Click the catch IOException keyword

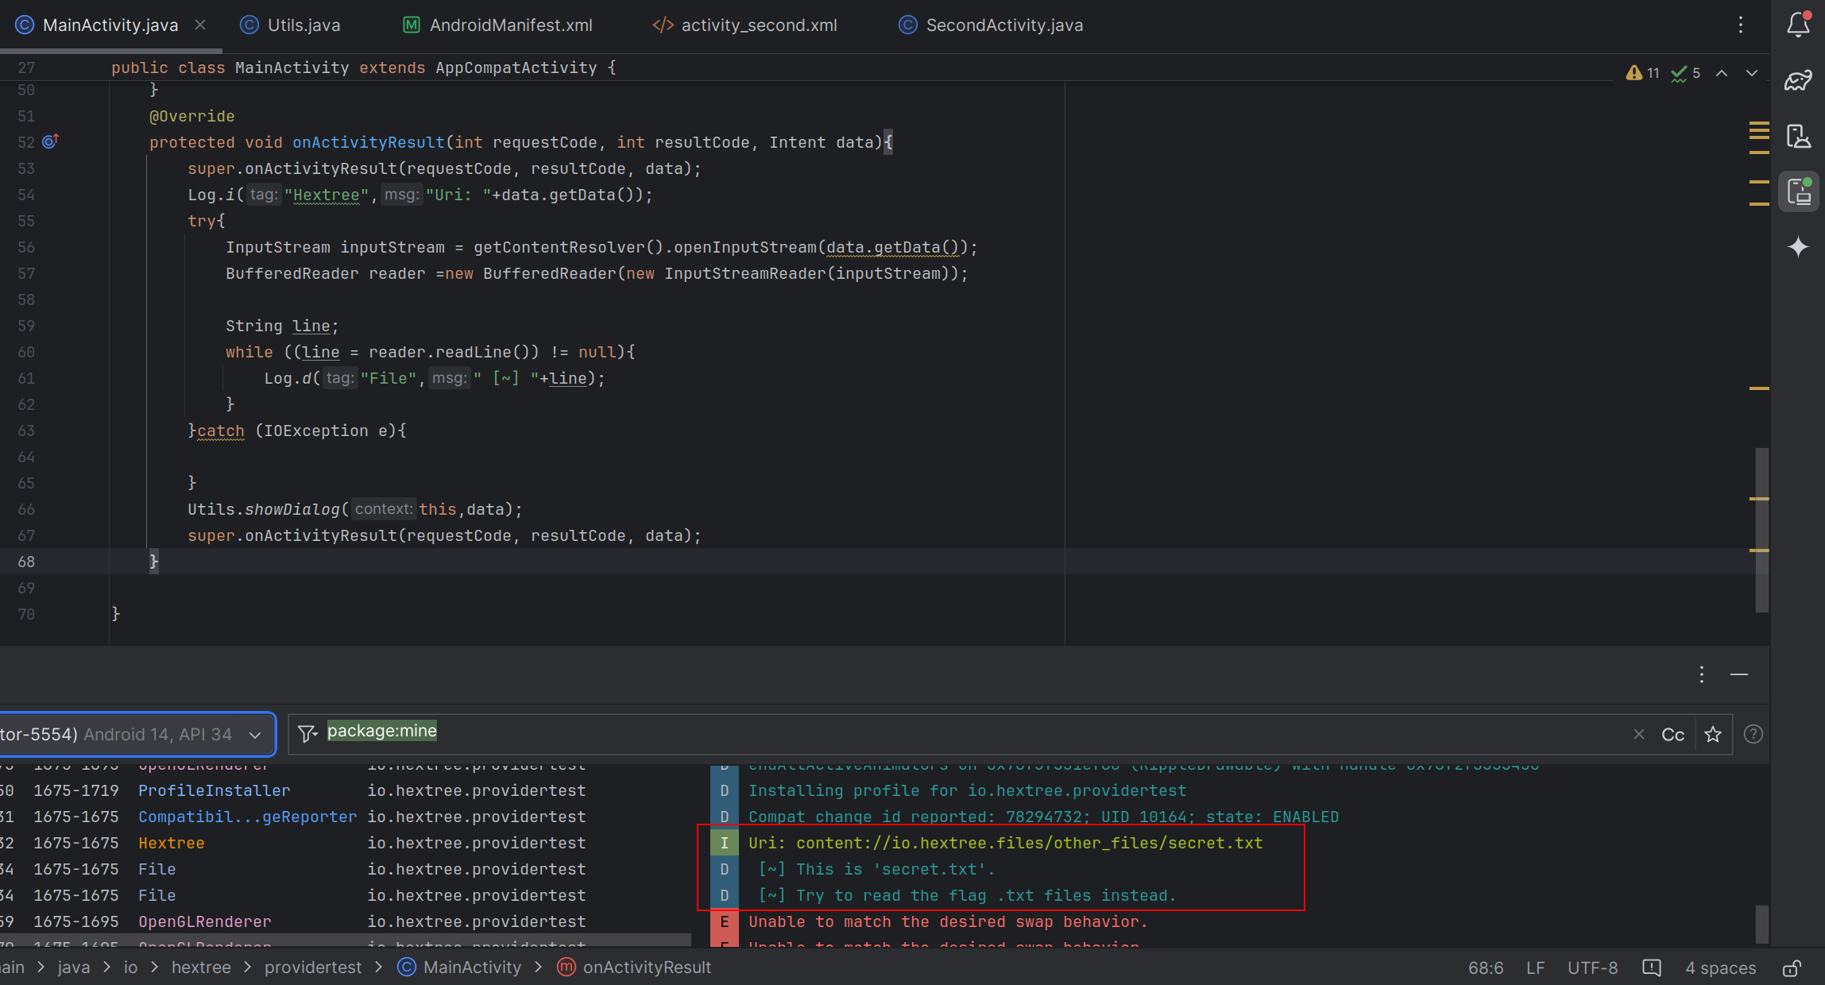point(220,431)
